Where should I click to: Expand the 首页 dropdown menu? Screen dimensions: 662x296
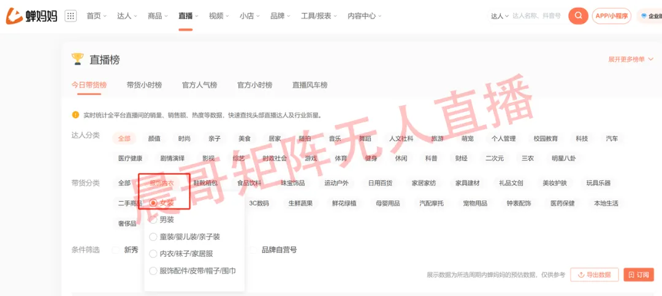tap(97, 16)
